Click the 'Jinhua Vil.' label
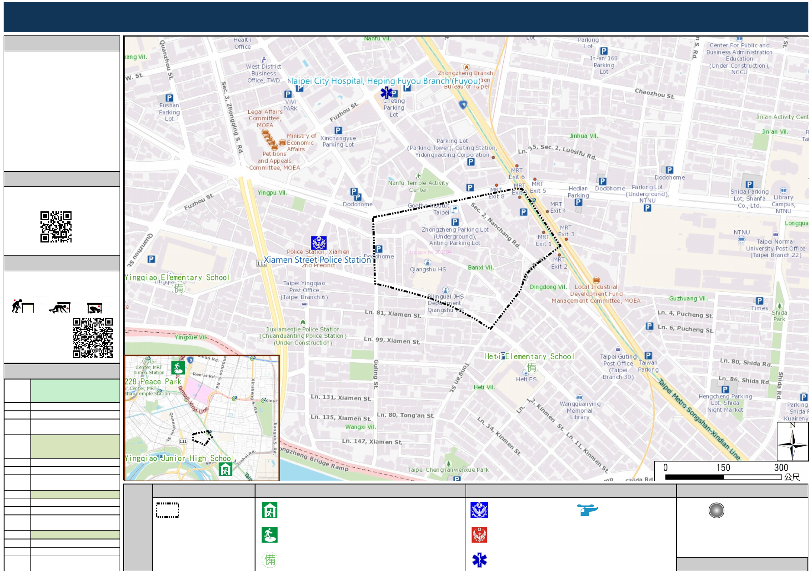Screen dimensions: 812x574 [x=584, y=136]
